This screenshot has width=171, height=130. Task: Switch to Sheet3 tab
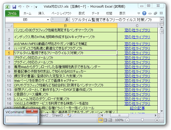coord(57,115)
